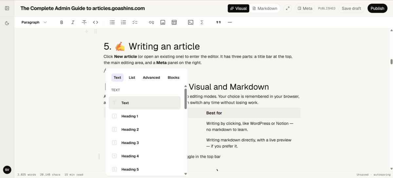This screenshot has width=393, height=178.
Task: Click slash menu scroll up arrow
Action: click(186, 86)
